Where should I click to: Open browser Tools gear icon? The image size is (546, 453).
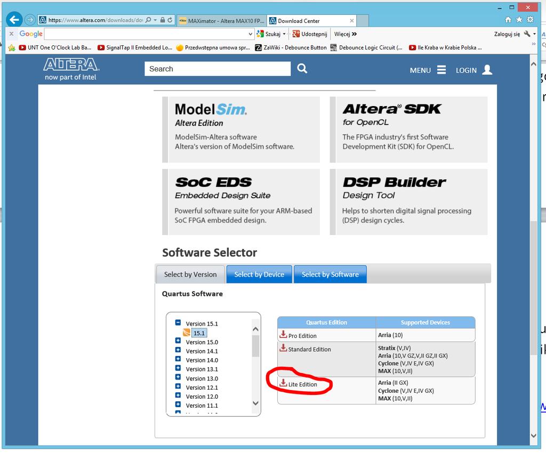coord(531,20)
